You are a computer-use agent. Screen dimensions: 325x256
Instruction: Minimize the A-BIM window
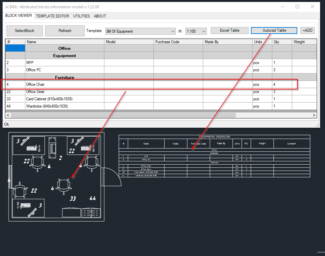click(x=282, y=7)
